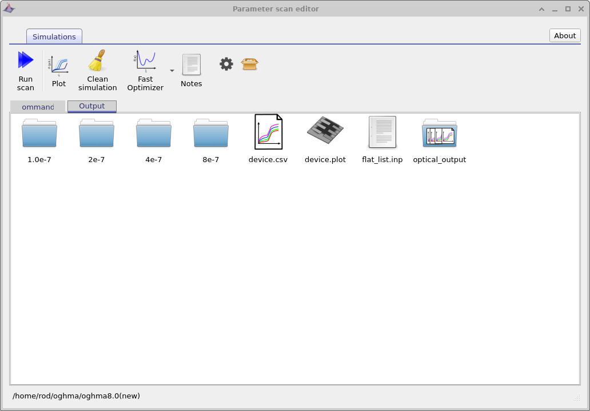Click the About button

(564, 35)
